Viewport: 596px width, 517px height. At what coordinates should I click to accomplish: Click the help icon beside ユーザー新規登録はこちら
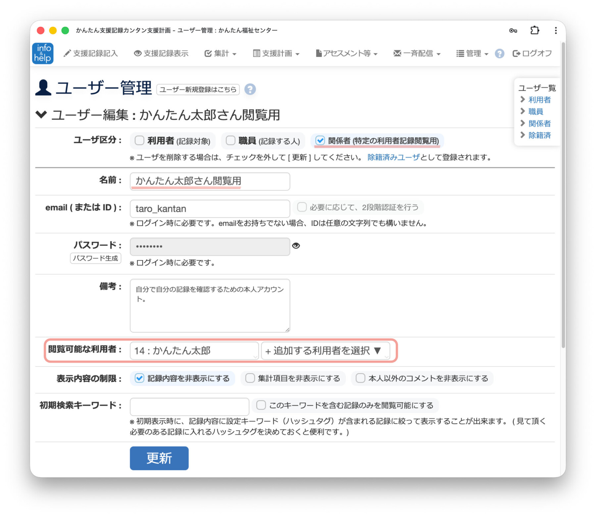[x=250, y=89]
